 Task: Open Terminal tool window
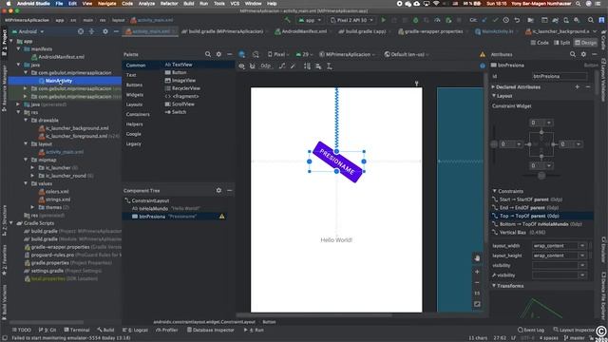[77, 330]
